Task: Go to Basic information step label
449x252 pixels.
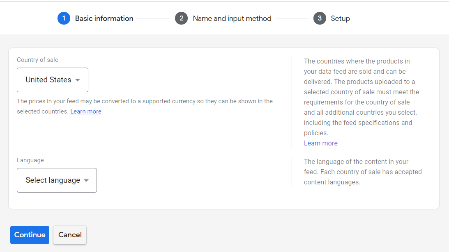Action: click(x=104, y=18)
